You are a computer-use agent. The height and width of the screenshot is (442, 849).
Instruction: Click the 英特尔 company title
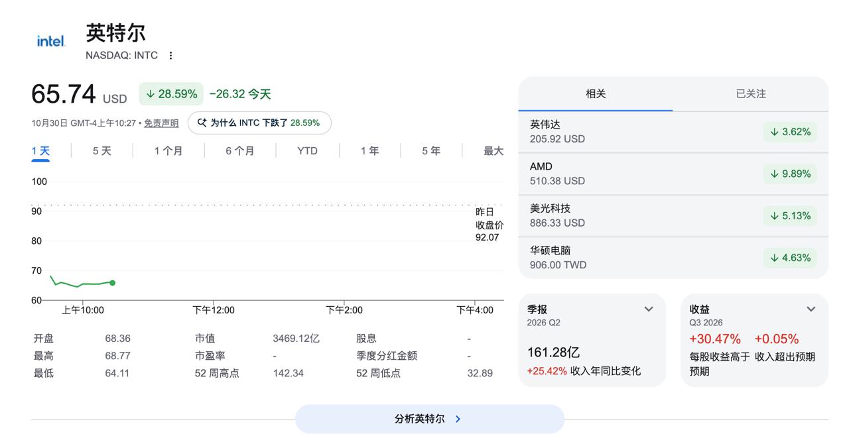pyautogui.click(x=115, y=32)
